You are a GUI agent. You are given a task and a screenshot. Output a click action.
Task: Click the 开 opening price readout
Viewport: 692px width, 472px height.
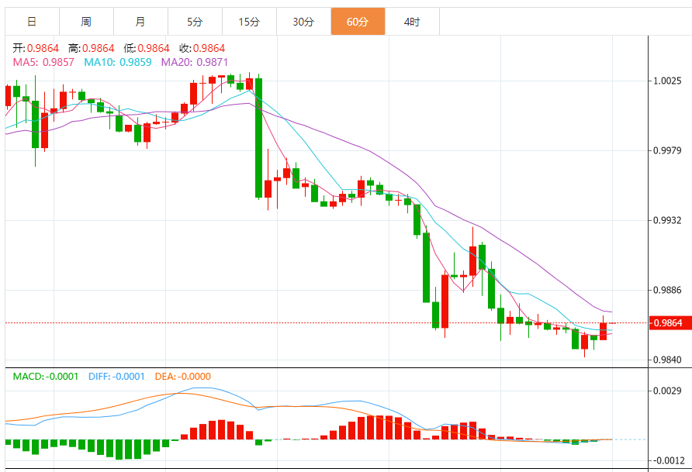coord(36,48)
